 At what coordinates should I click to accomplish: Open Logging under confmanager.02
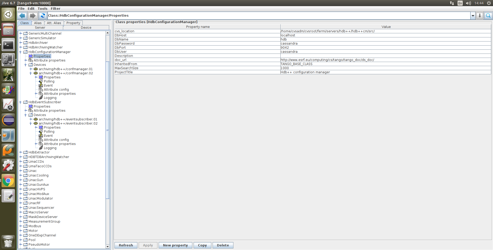(50, 98)
